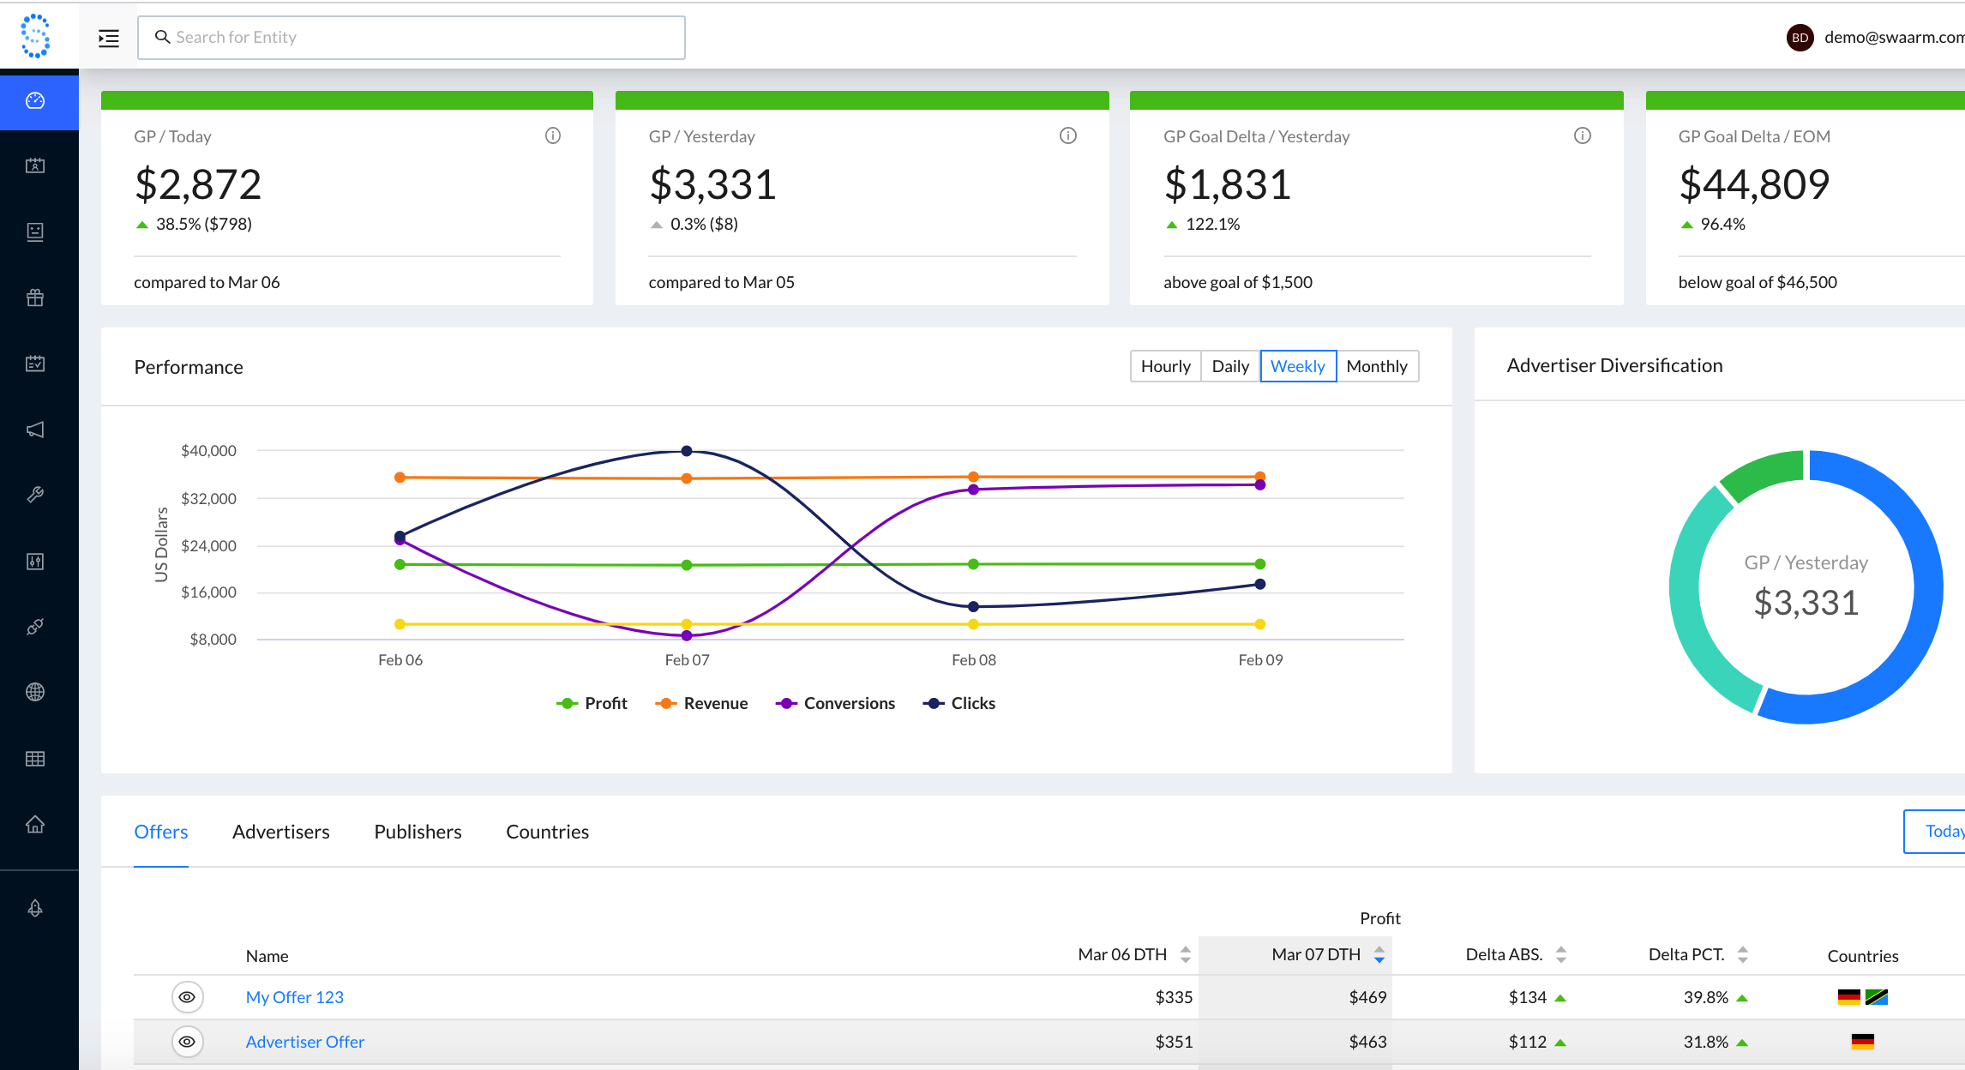Toggle visibility for My Offer 123 row

coord(188,997)
